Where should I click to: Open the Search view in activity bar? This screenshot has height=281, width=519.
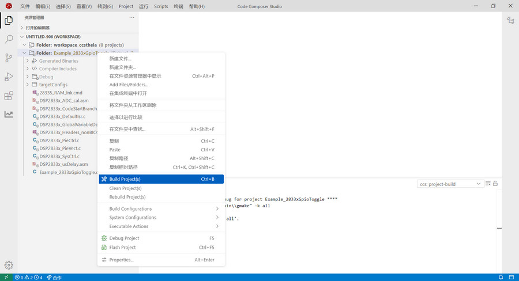(x=9, y=39)
